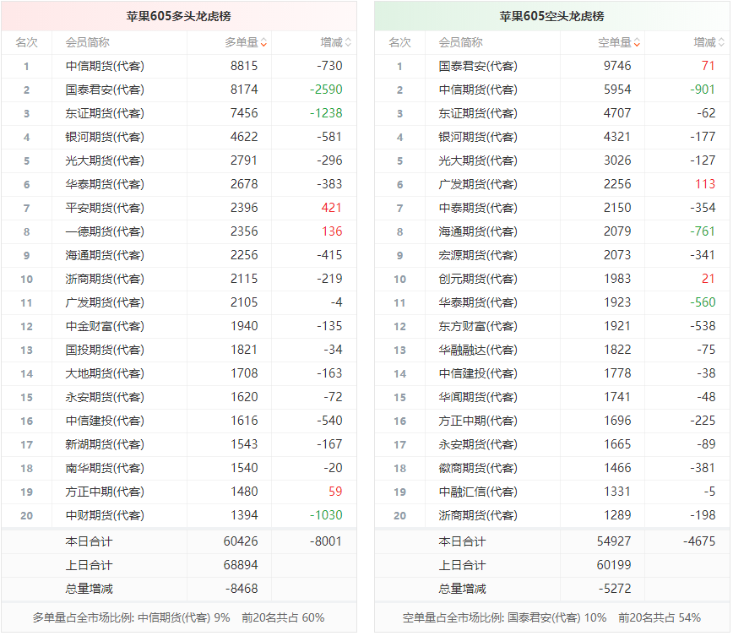Click the green change value -1030
733x636 pixels.
326,515
